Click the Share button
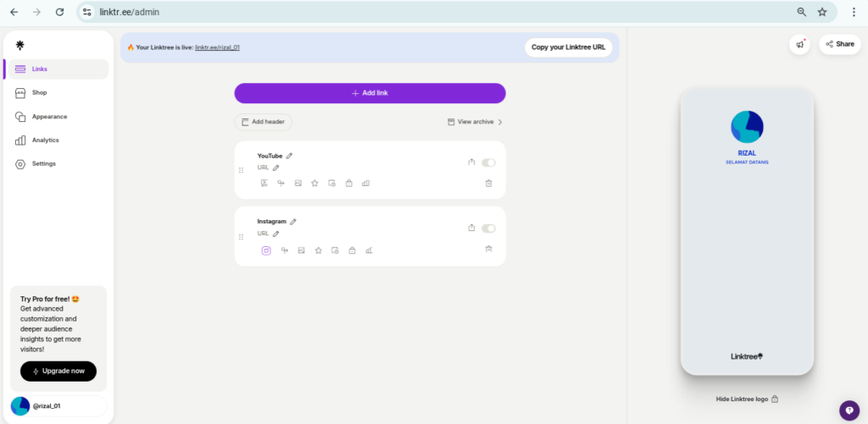Image resolution: width=868 pixels, height=424 pixels. click(x=840, y=44)
